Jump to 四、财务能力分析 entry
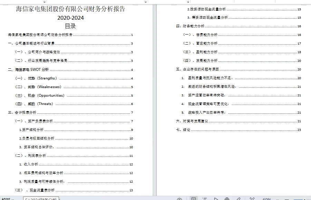Screen dimensions: 311x200 [239, 26]
